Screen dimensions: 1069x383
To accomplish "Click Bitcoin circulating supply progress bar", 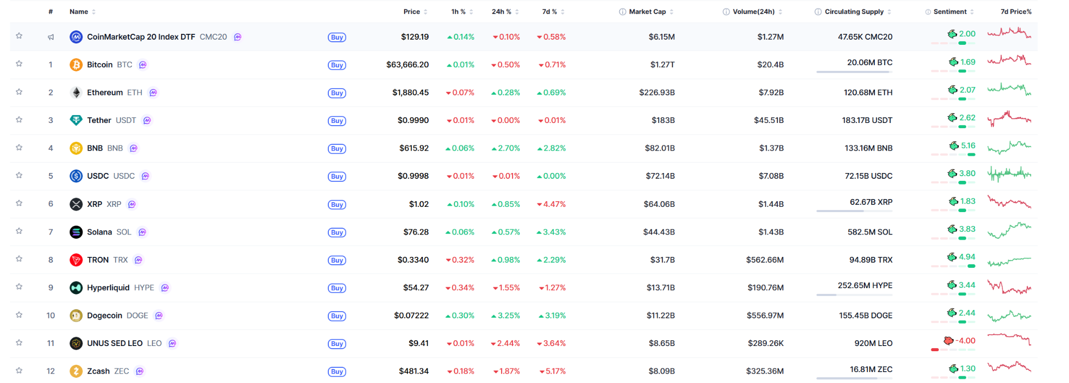I will [854, 72].
